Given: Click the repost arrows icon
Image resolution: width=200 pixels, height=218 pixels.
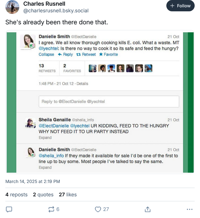Looking at the screenshot, I should pyautogui.click(x=51, y=209).
